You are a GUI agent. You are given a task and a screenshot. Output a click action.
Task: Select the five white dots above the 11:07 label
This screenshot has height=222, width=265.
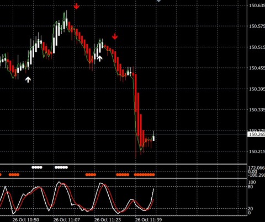[61, 167]
